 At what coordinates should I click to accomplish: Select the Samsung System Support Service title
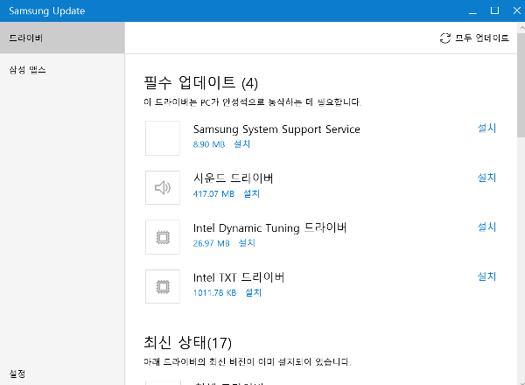pos(276,129)
